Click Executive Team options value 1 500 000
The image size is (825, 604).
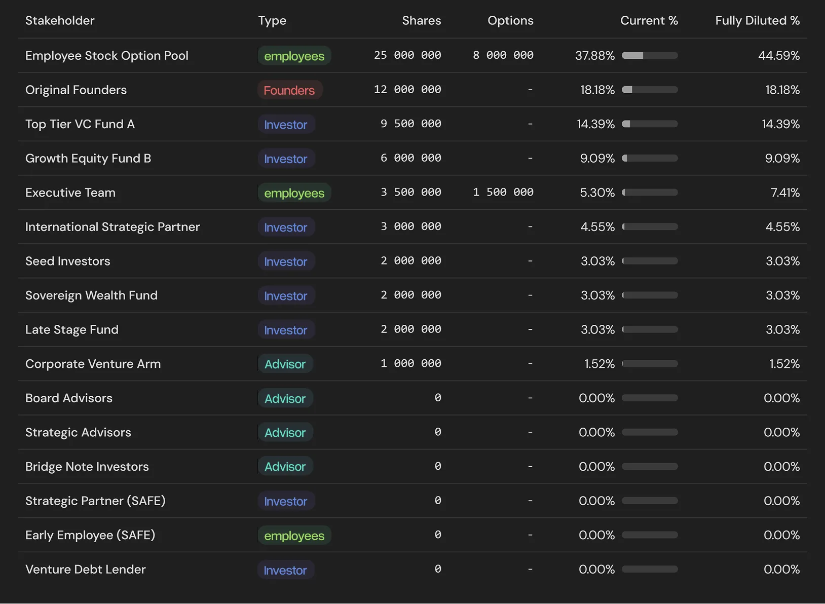(503, 193)
